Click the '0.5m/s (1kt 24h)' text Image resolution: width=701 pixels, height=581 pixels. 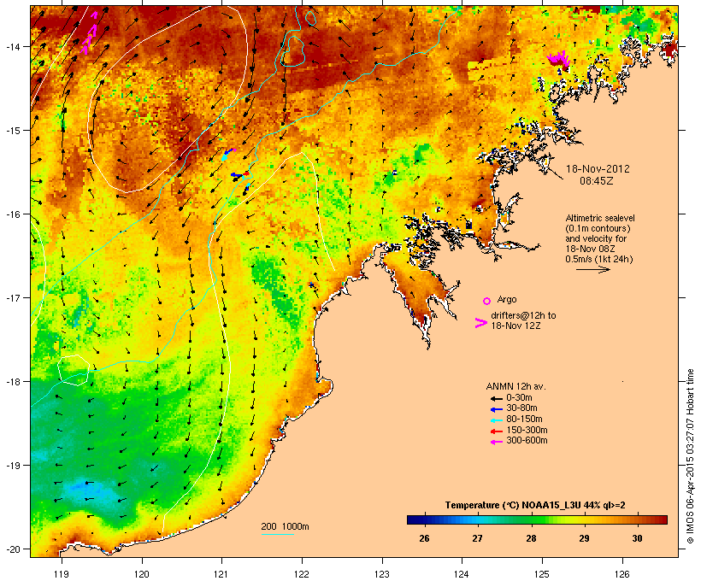[599, 259]
